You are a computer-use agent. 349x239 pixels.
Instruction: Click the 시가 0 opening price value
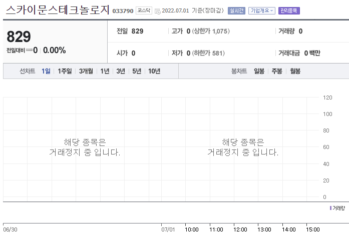click(x=126, y=53)
